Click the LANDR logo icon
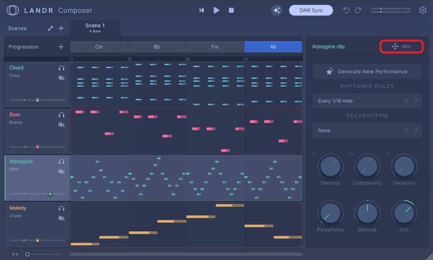 pyautogui.click(x=12, y=10)
